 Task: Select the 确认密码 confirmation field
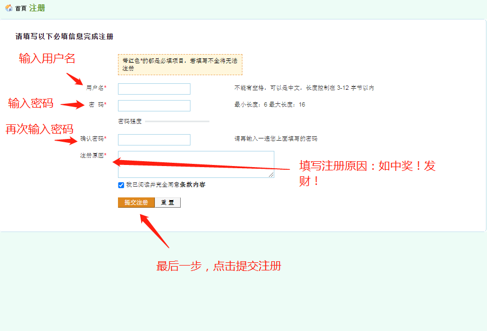pos(154,140)
